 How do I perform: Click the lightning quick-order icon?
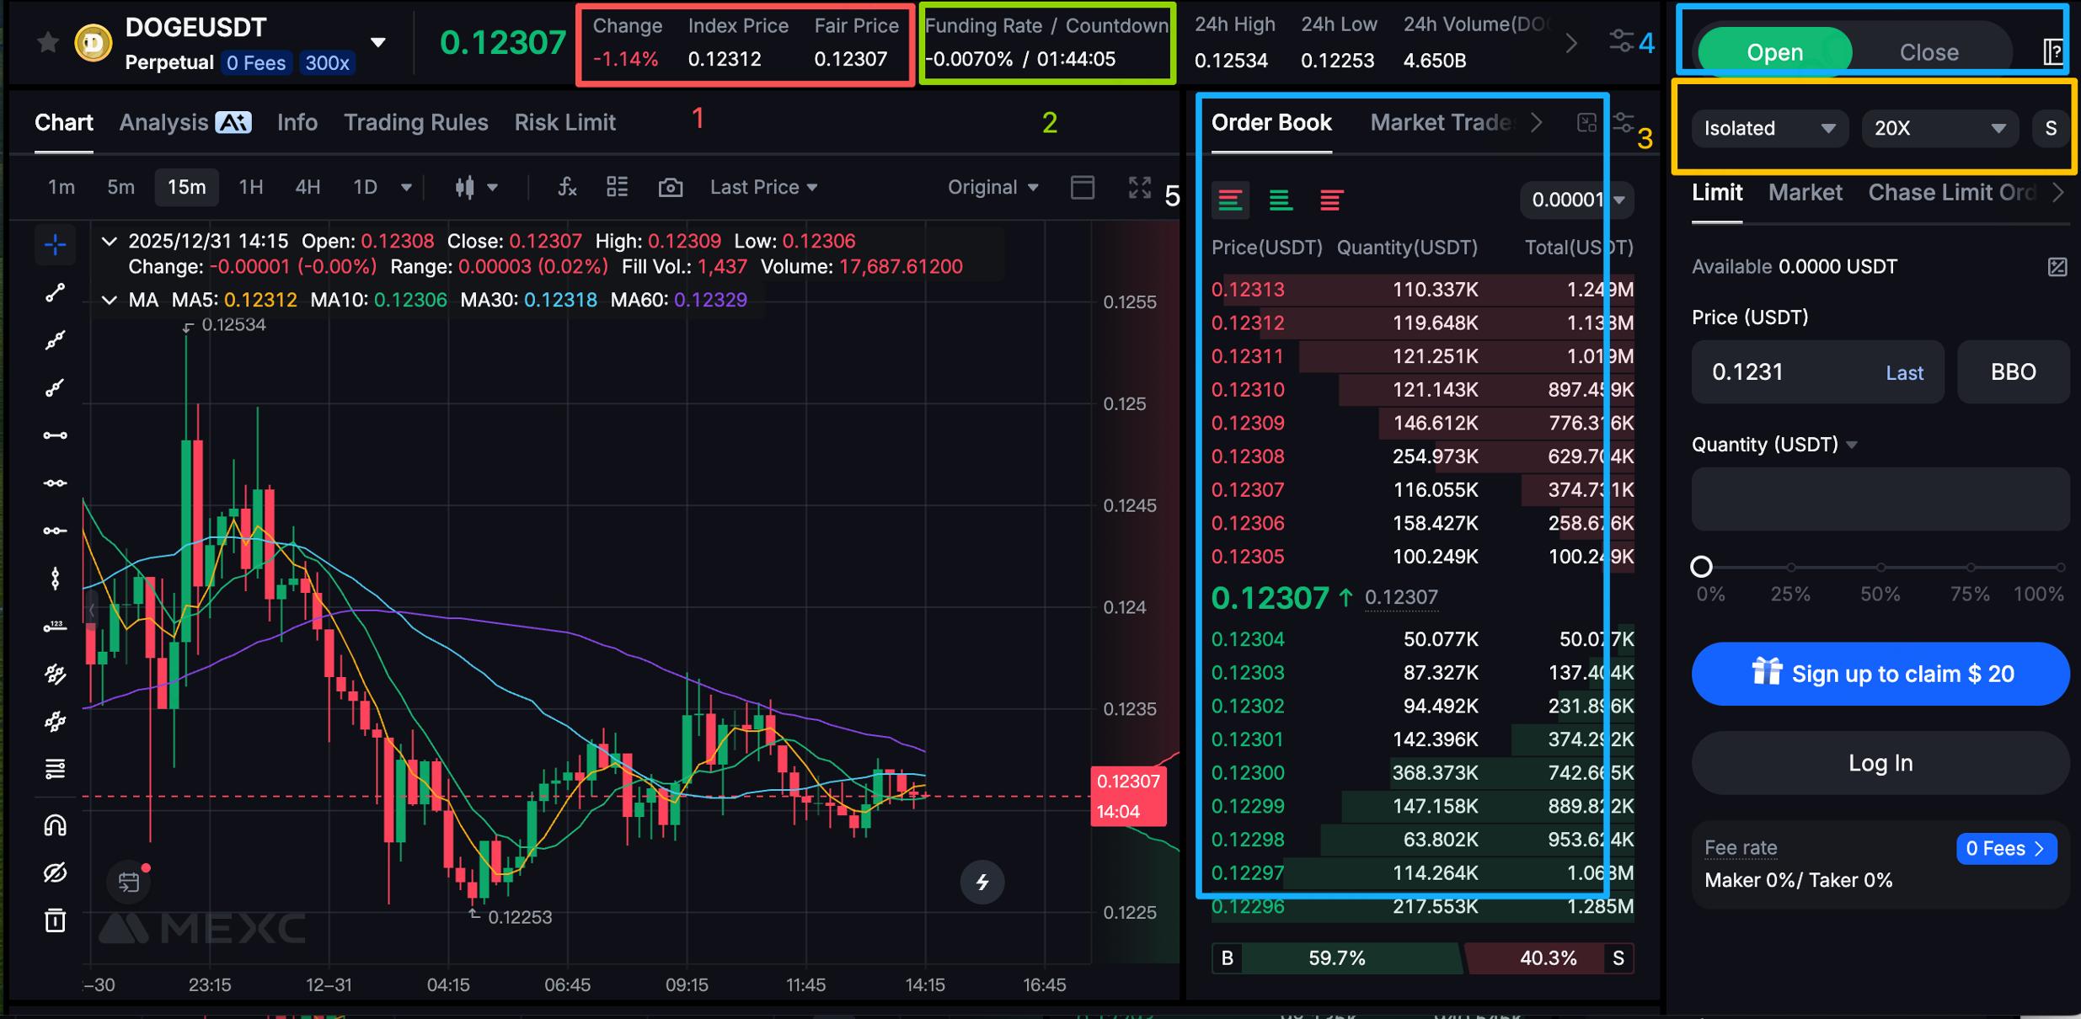982,882
